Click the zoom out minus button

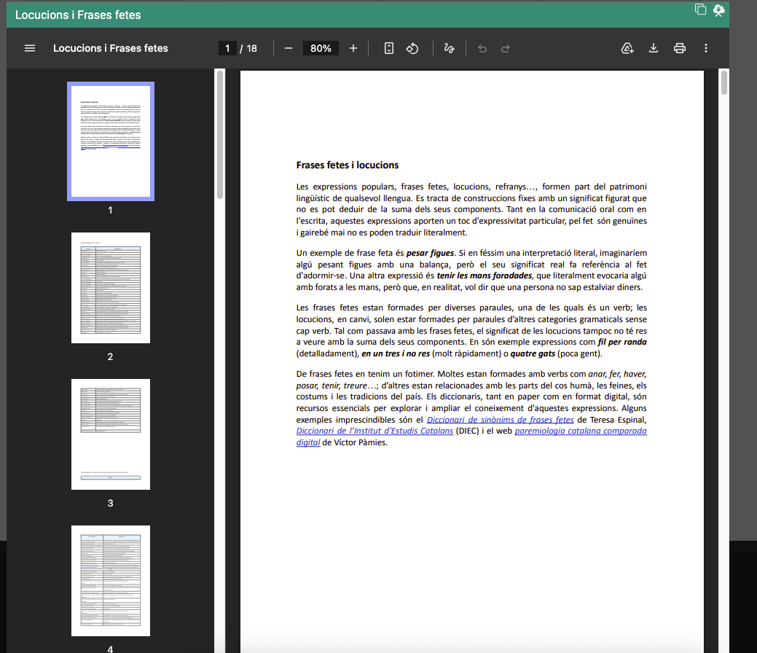point(289,48)
